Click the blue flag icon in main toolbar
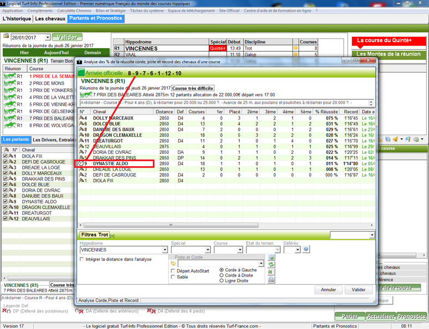Image resolution: width=429 pixels, height=329 pixels. (408, 139)
